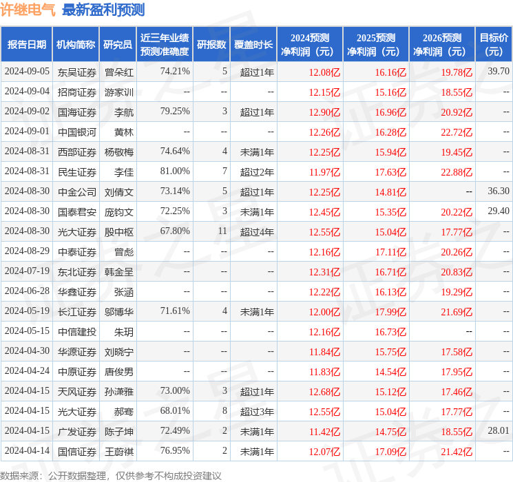Viewport: 513px width, 482px height.
Task: Select analyst name 杨敬梅
Action: click(119, 152)
